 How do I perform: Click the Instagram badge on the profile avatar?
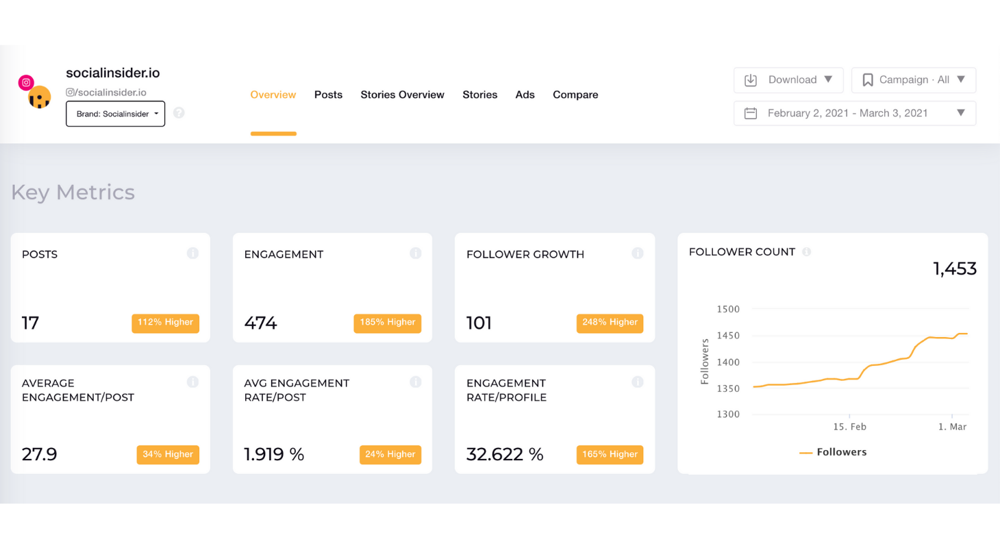point(26,83)
